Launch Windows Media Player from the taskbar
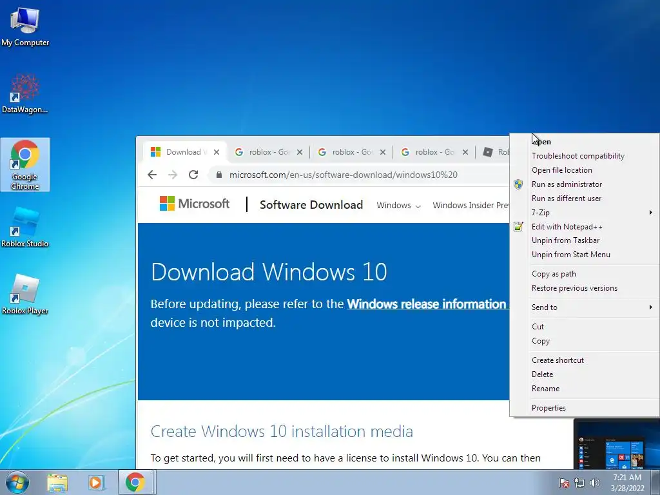Viewport: 660px width, 495px height. tap(96, 483)
